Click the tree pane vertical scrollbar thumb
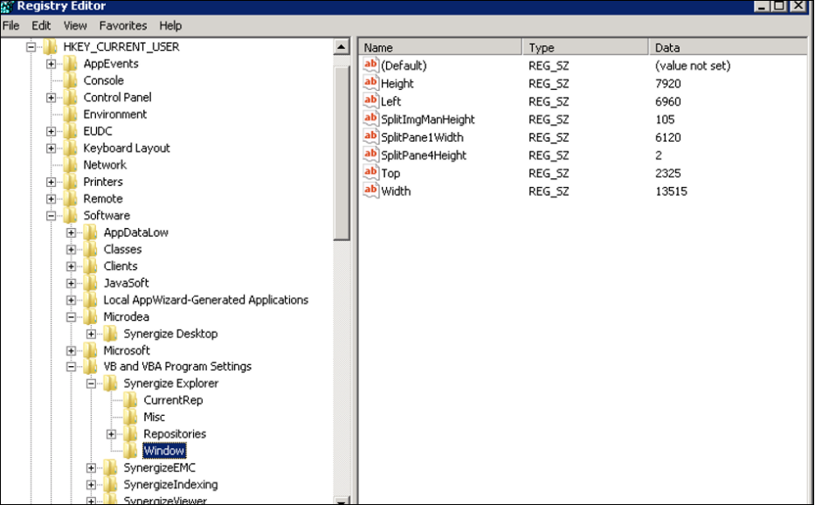815x505 pixels. click(x=342, y=152)
